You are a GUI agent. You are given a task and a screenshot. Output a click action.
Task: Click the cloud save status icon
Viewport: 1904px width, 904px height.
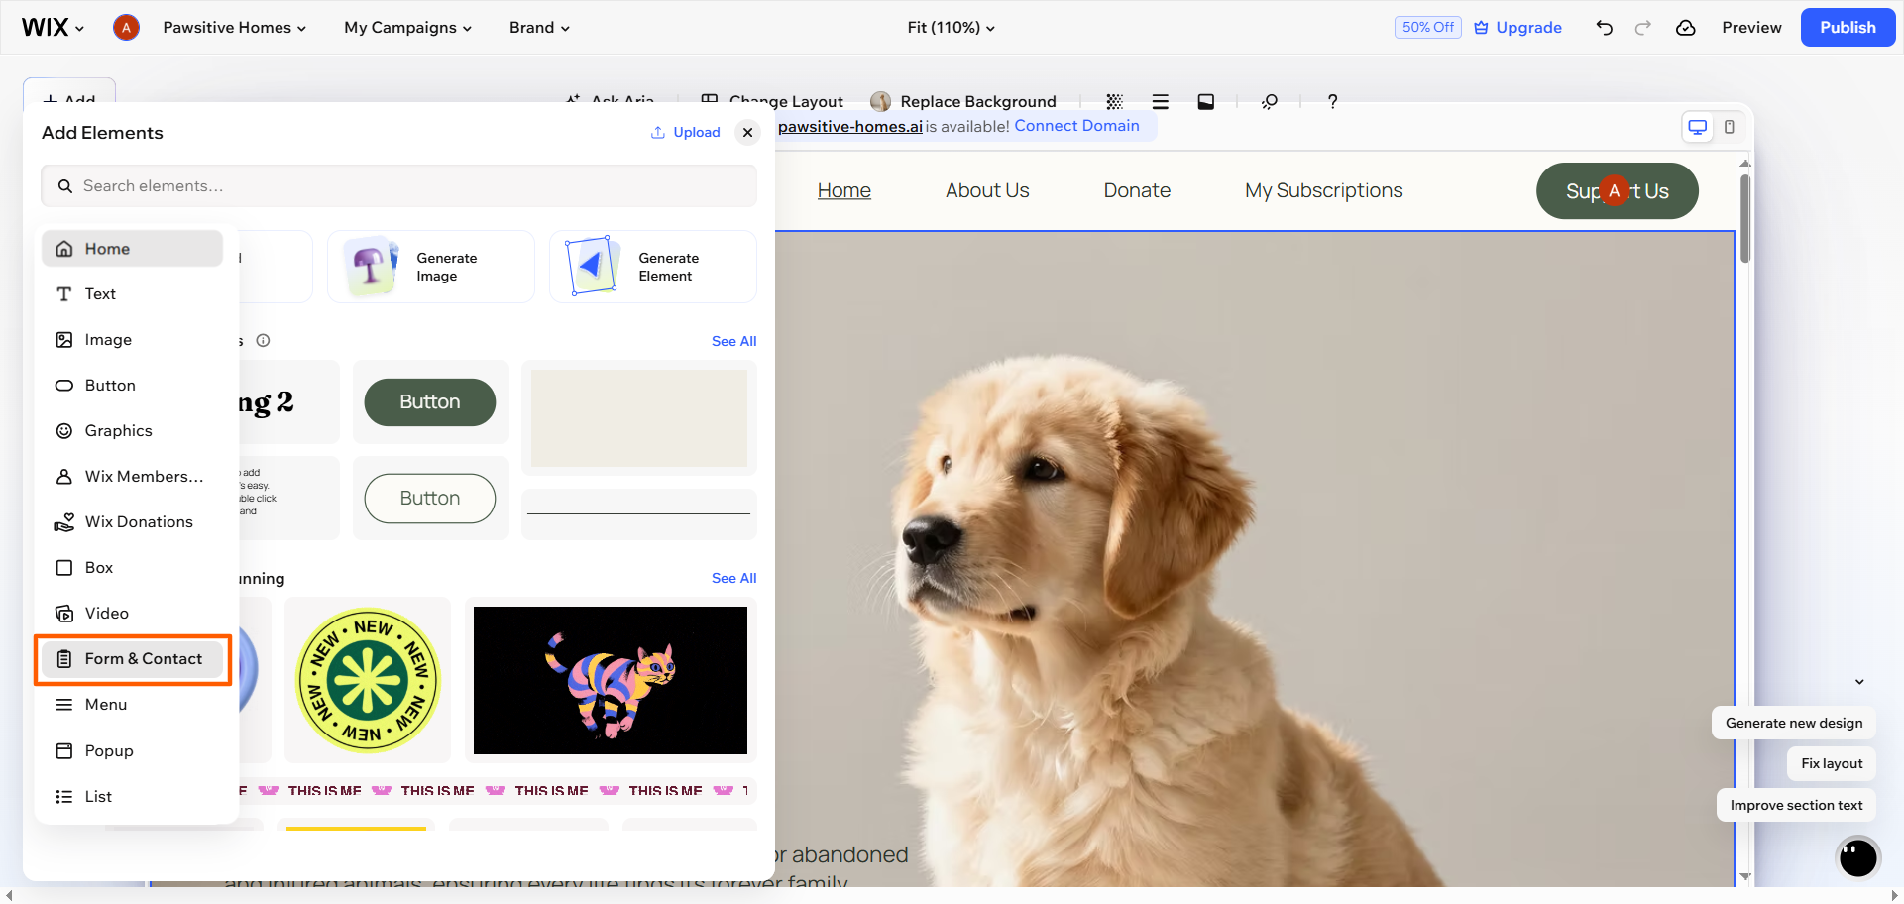coord(1685,28)
